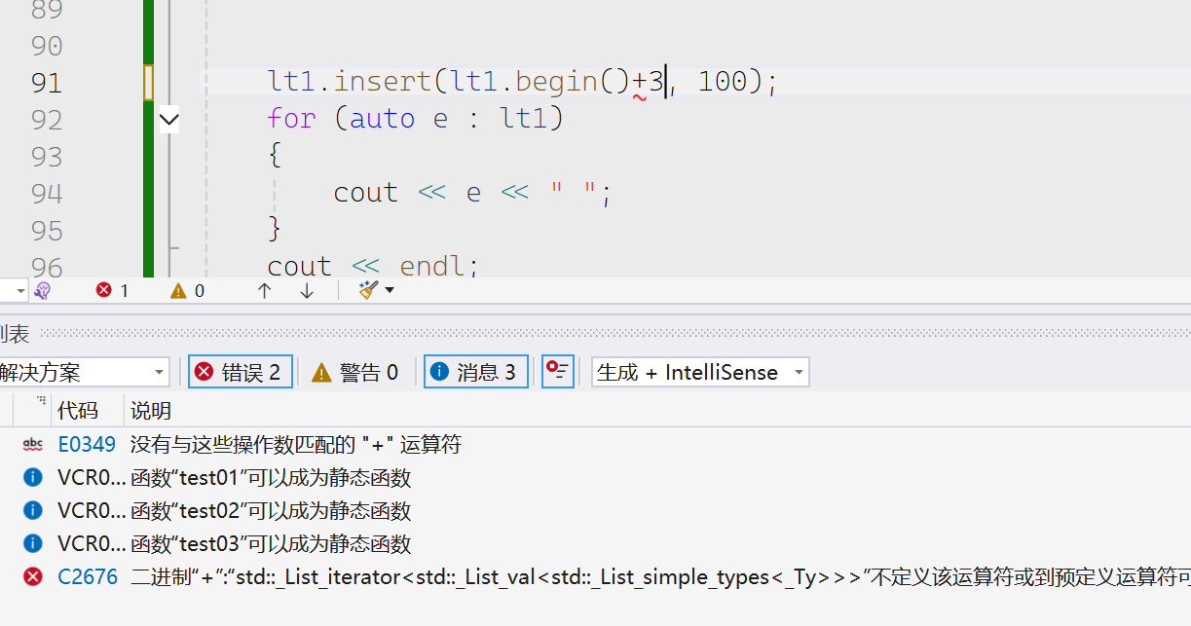Open the C2676 error code link

click(87, 577)
